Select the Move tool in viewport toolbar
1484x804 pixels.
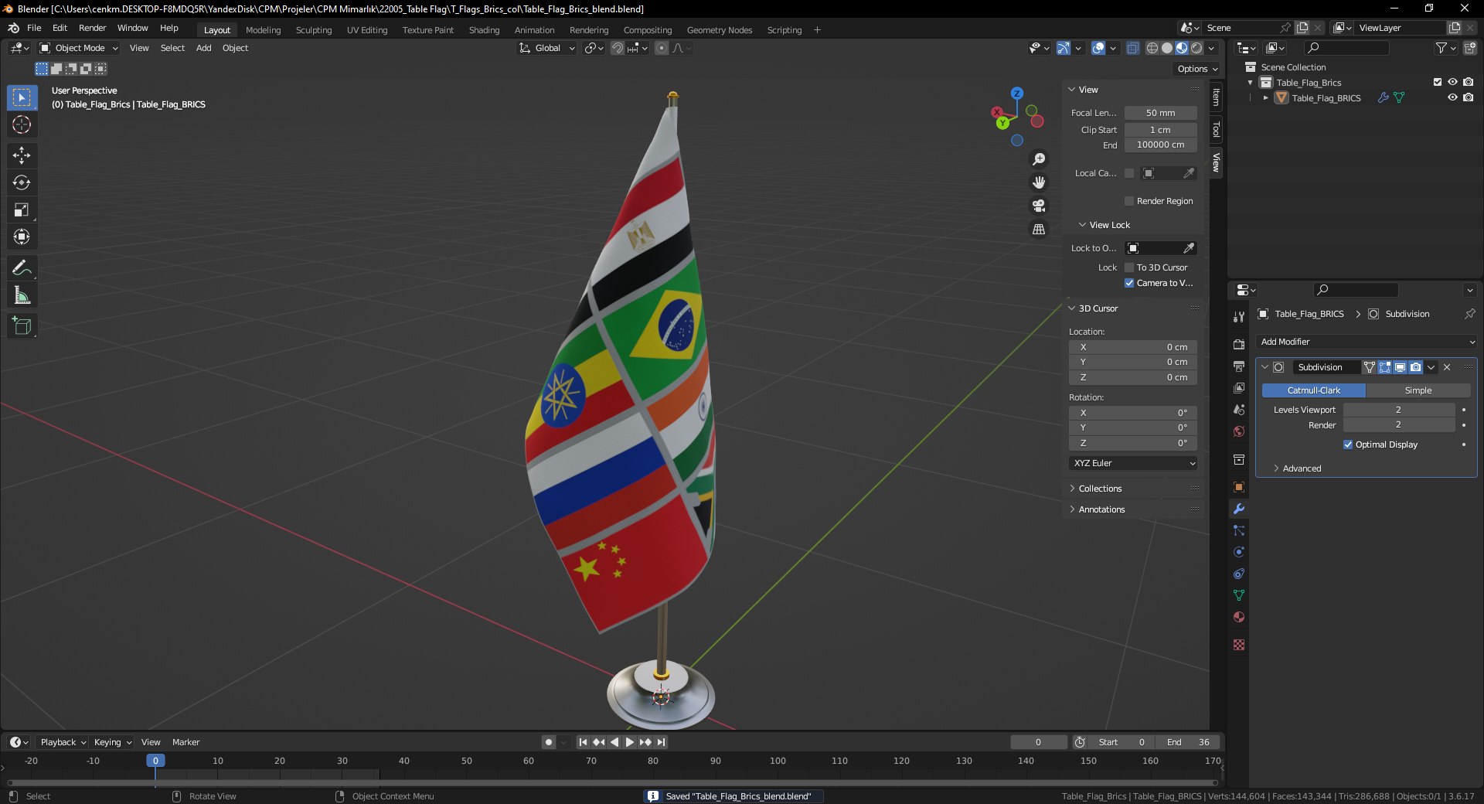pyautogui.click(x=22, y=155)
